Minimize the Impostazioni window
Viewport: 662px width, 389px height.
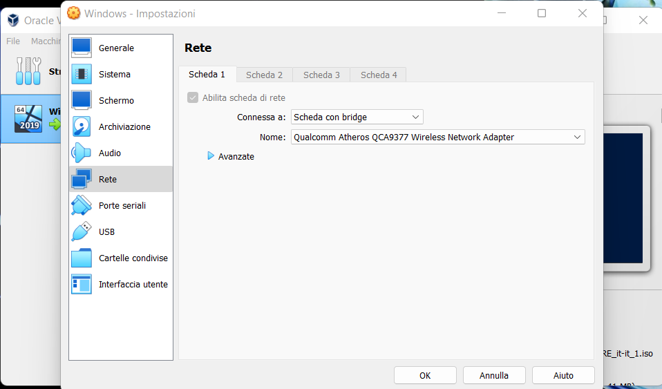(502, 14)
